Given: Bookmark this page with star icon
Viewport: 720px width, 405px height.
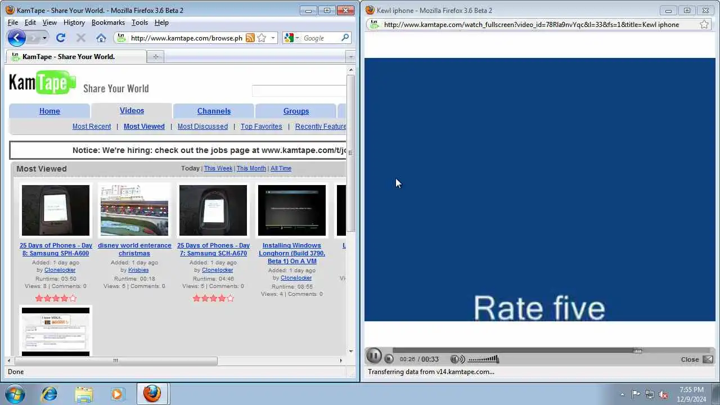Looking at the screenshot, I should (x=262, y=38).
